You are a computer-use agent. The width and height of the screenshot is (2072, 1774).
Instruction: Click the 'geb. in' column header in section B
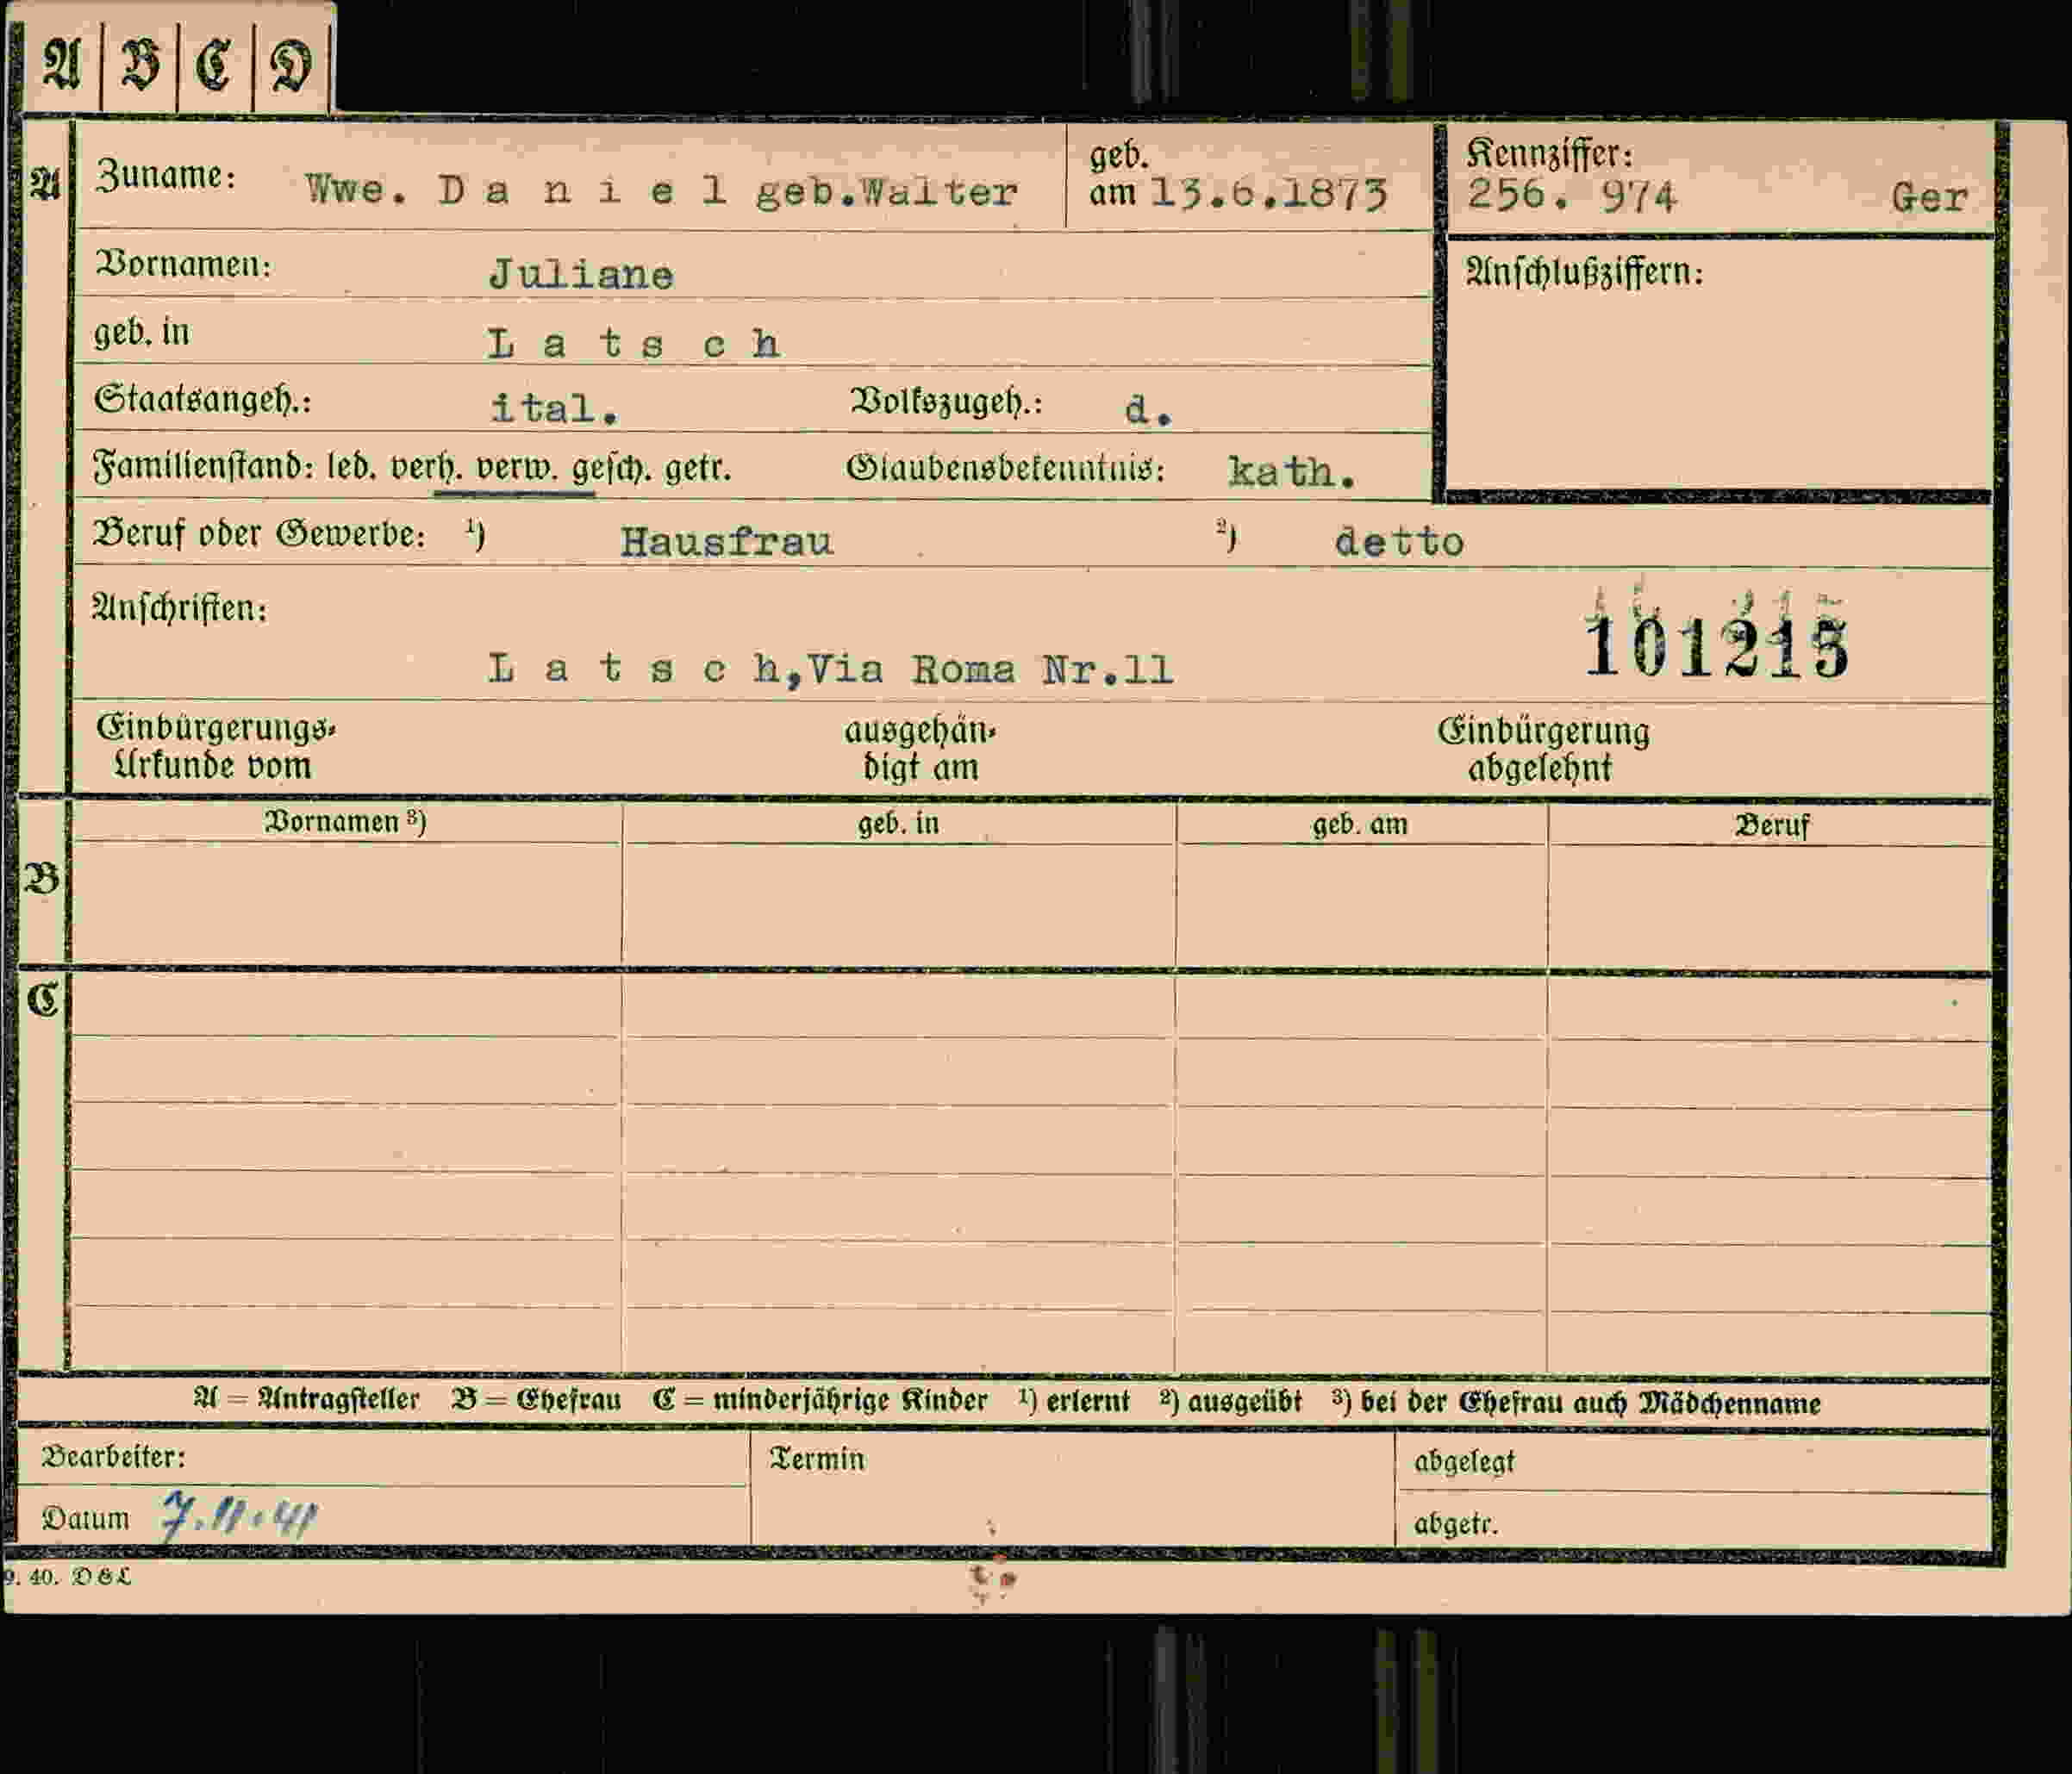[x=898, y=825]
